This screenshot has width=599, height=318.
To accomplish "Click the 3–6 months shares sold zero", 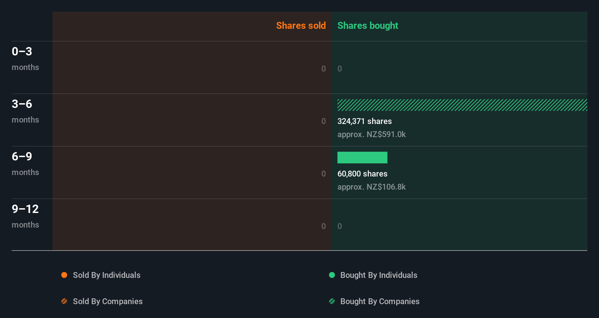I will pyautogui.click(x=324, y=121).
